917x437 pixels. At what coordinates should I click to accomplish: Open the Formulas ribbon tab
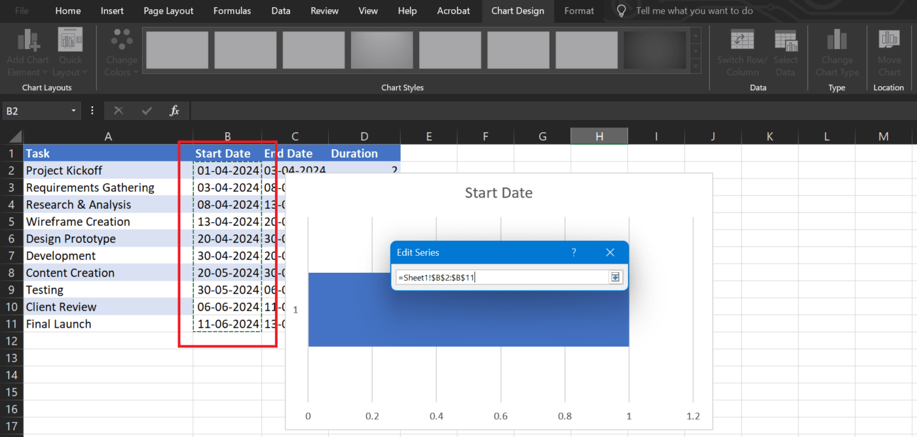tap(232, 10)
